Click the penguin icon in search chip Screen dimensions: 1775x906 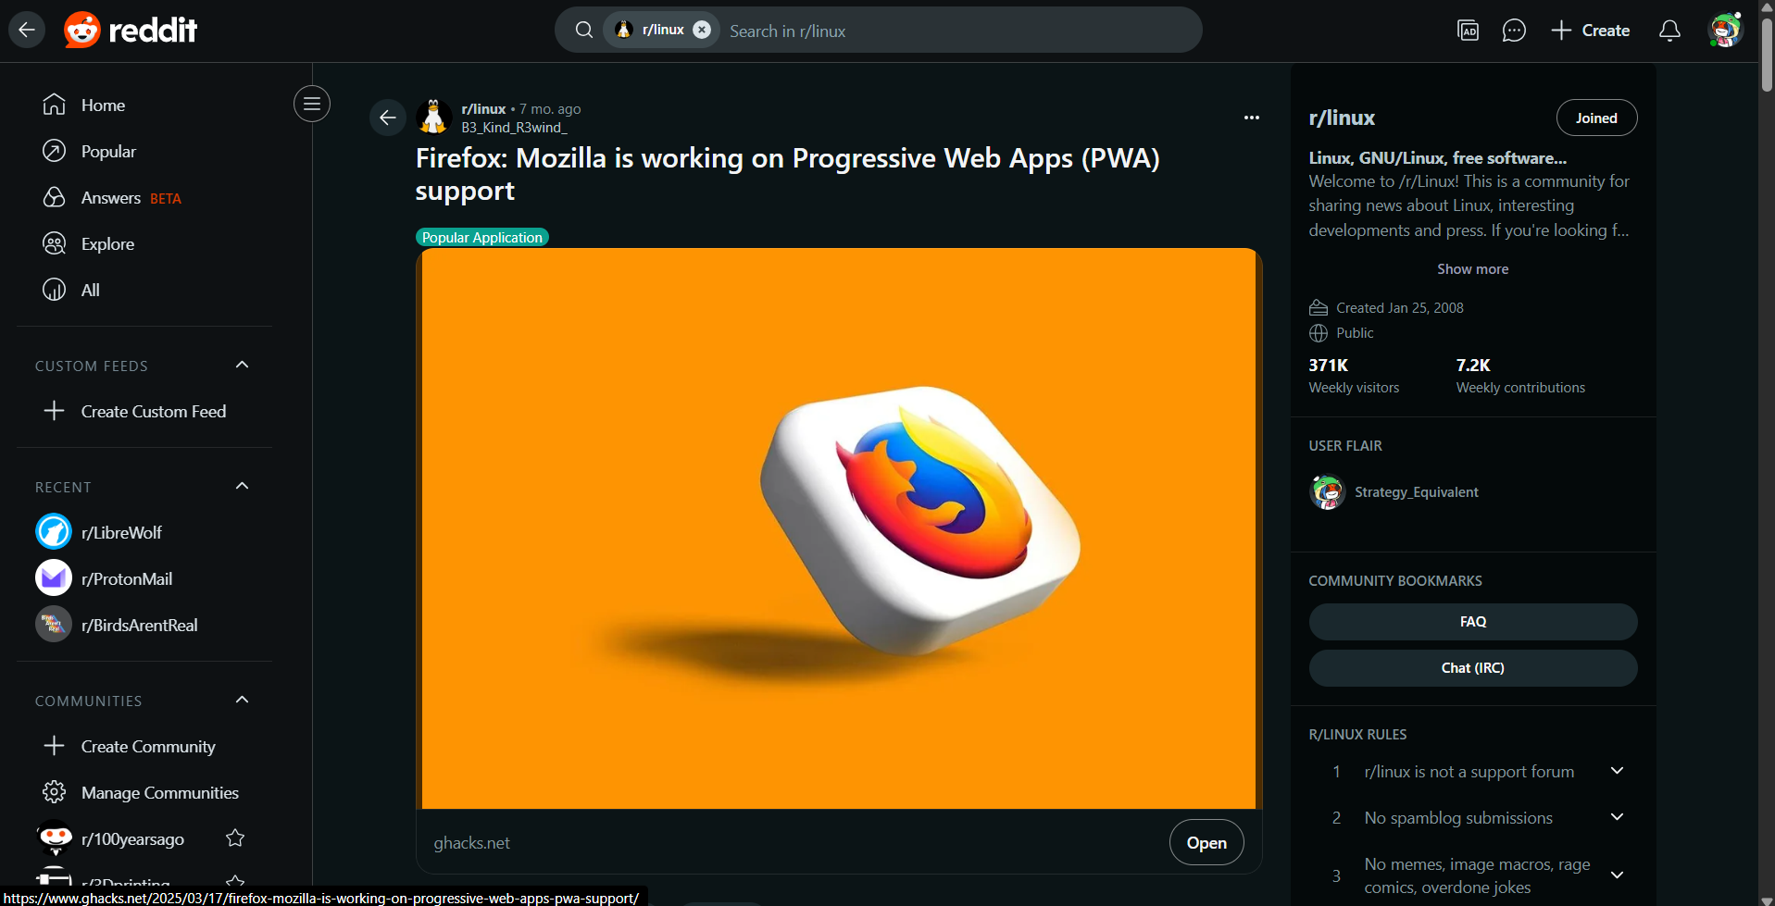(624, 30)
